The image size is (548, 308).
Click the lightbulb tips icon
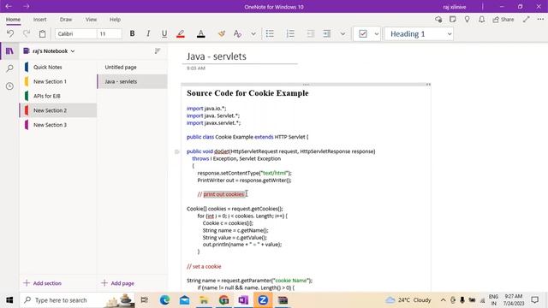pyautogui.click(x=468, y=20)
